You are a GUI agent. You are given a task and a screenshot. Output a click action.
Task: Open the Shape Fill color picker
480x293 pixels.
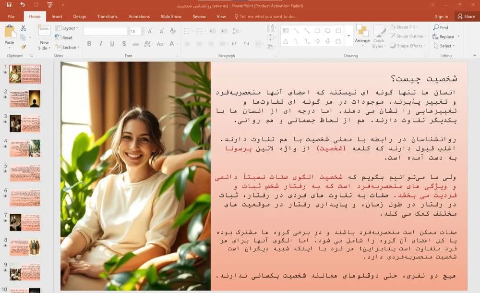[404, 27]
